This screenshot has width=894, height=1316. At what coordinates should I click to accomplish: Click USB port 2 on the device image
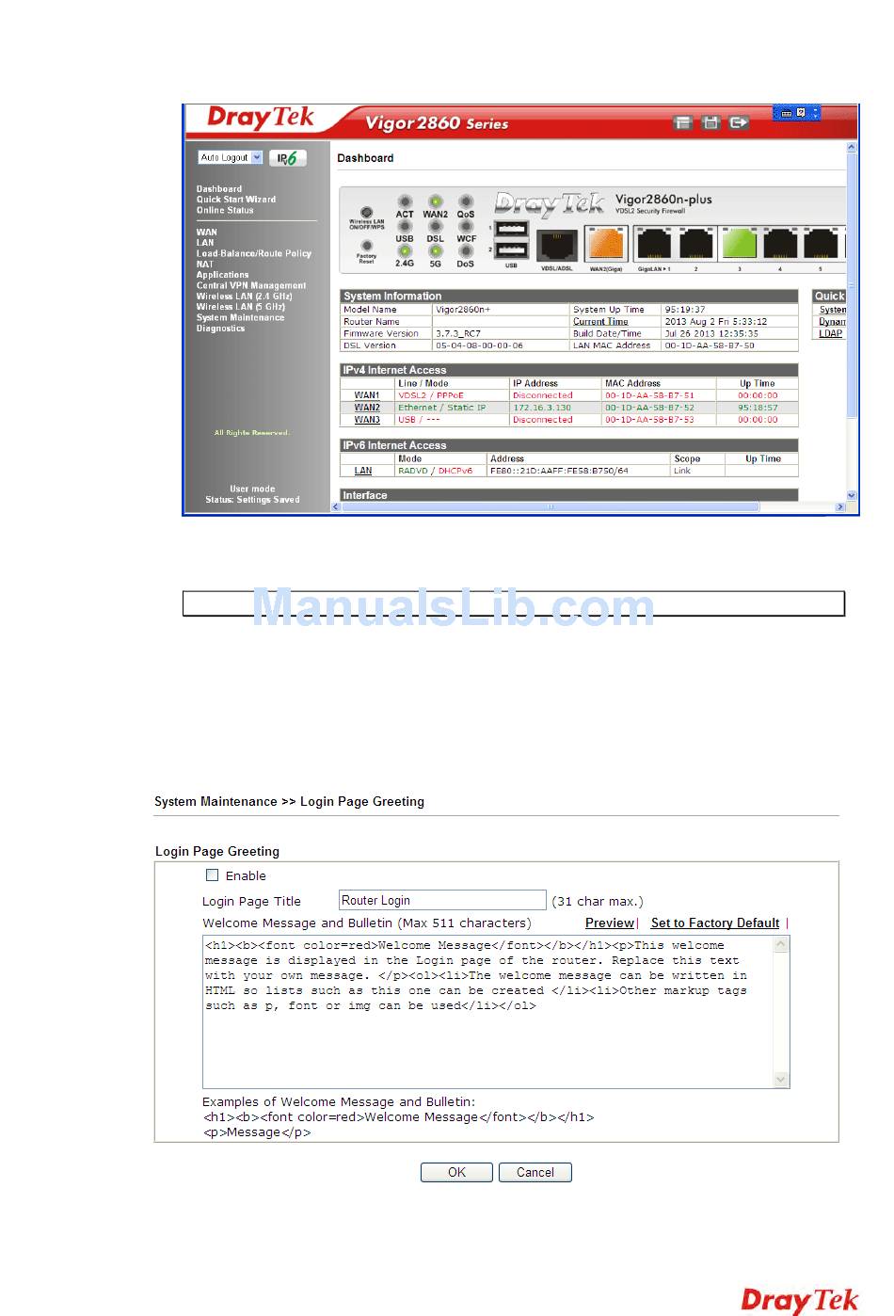point(511,249)
